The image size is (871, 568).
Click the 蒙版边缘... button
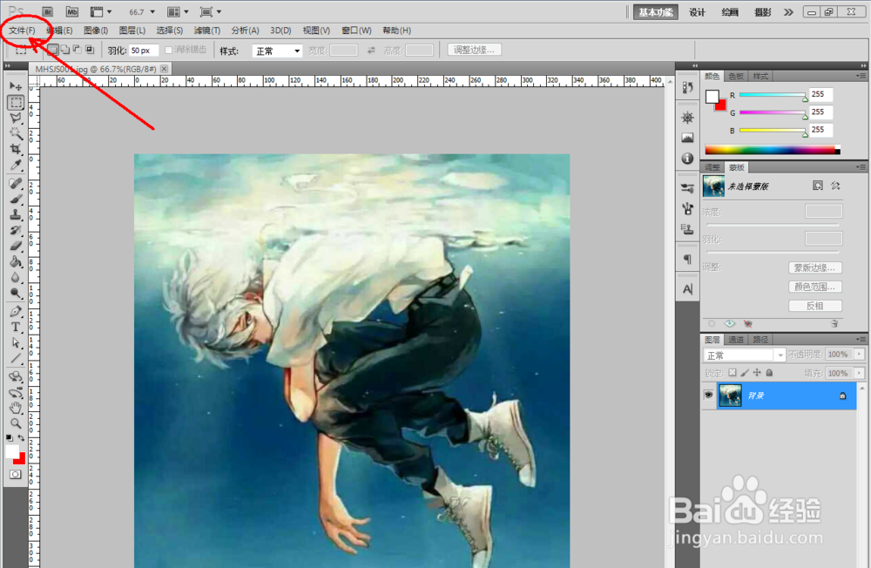tap(815, 267)
